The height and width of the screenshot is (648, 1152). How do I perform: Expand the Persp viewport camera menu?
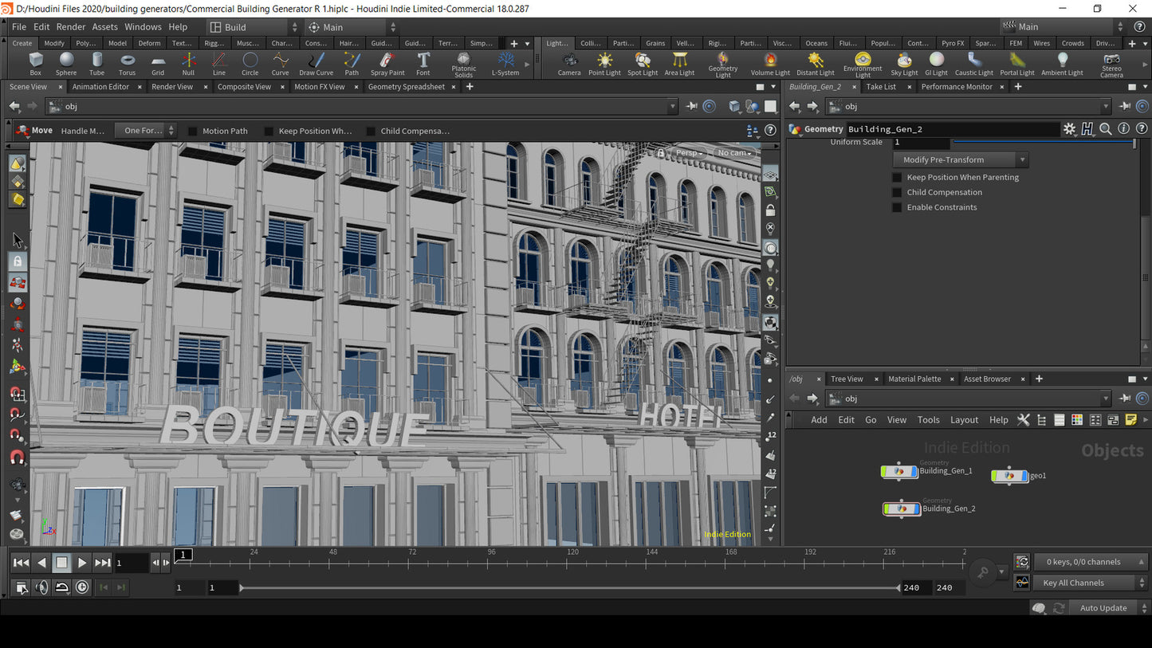coord(689,153)
